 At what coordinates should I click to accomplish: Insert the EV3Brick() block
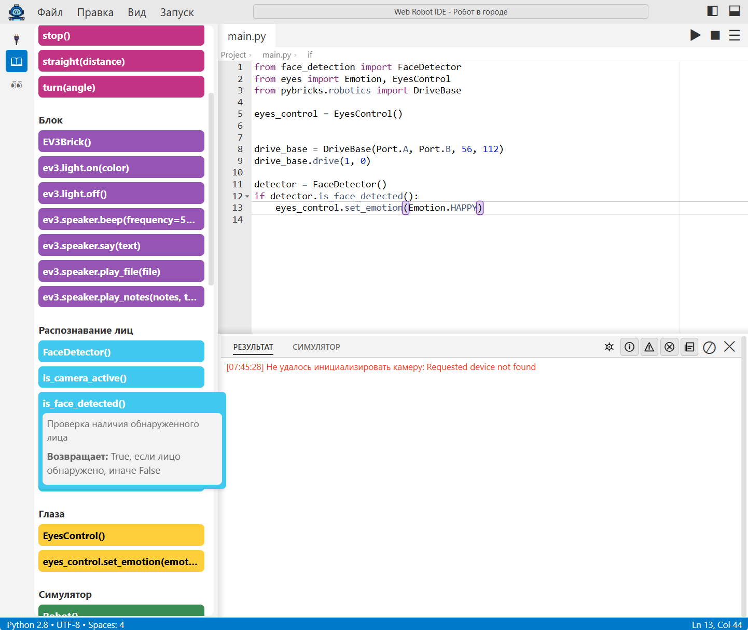[x=121, y=141]
